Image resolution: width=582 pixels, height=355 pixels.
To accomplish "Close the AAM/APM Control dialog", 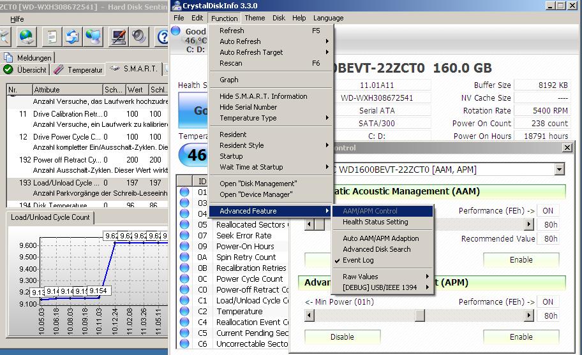I will coord(567,147).
